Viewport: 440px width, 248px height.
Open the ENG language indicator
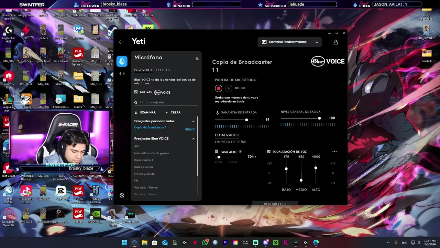pos(405,242)
